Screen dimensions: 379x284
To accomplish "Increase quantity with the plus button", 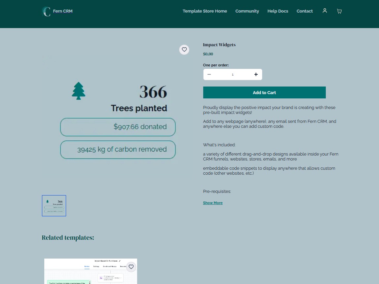I will (x=256, y=74).
